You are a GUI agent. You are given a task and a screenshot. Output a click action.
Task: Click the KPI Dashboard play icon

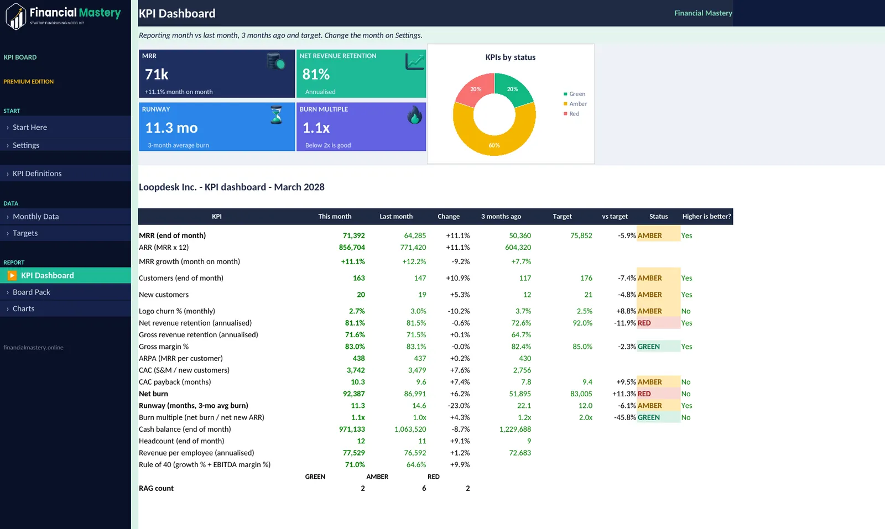click(x=12, y=275)
